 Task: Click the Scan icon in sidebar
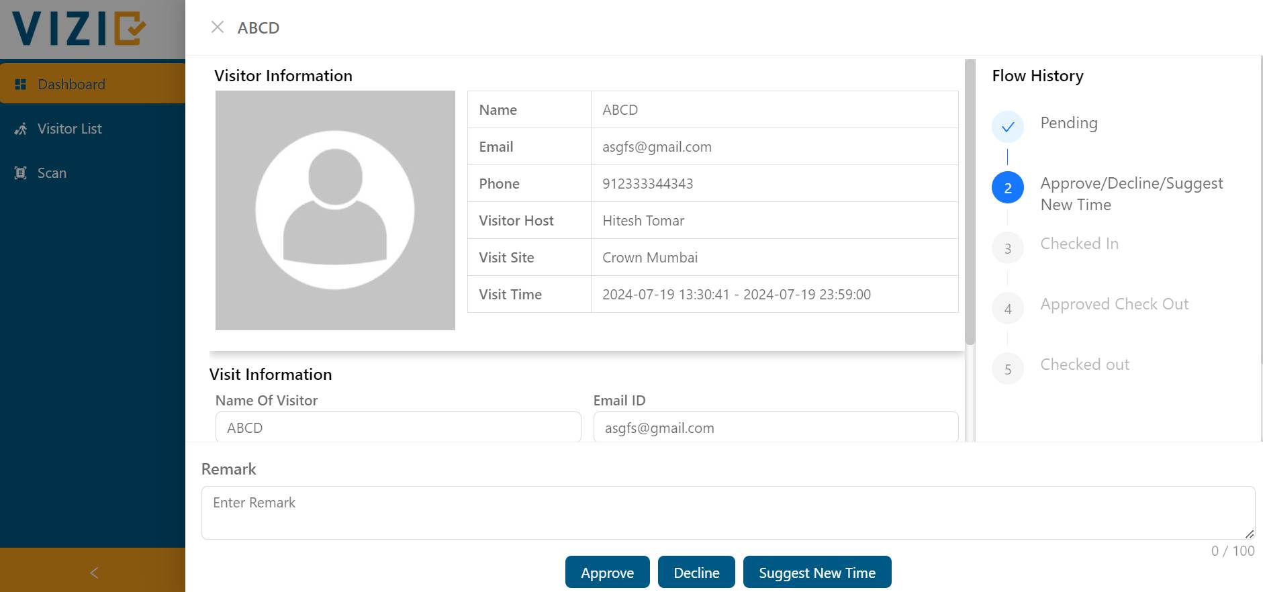click(x=21, y=173)
